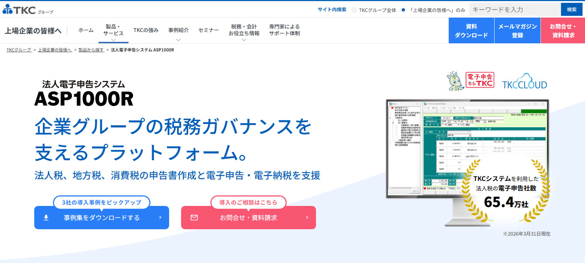Open 専門家によるサポート体制 menu item
Screen dimensions: 585x263
coord(284,30)
